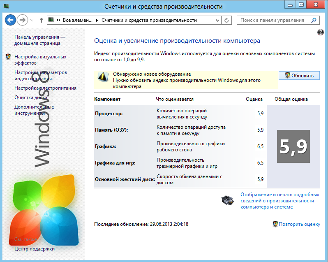Open 'Настройка параметров индексирования' link
This screenshot has height=262, width=328.
tap(41, 76)
